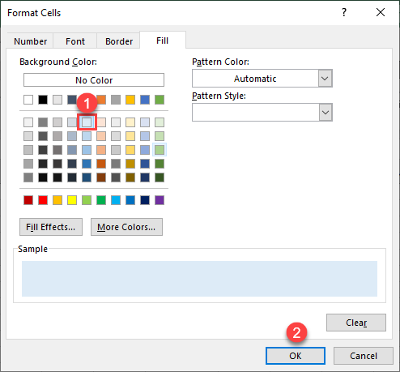This screenshot has width=400, height=372.
Task: Choose the orange swatch in standard colors row
Action: (x=57, y=200)
